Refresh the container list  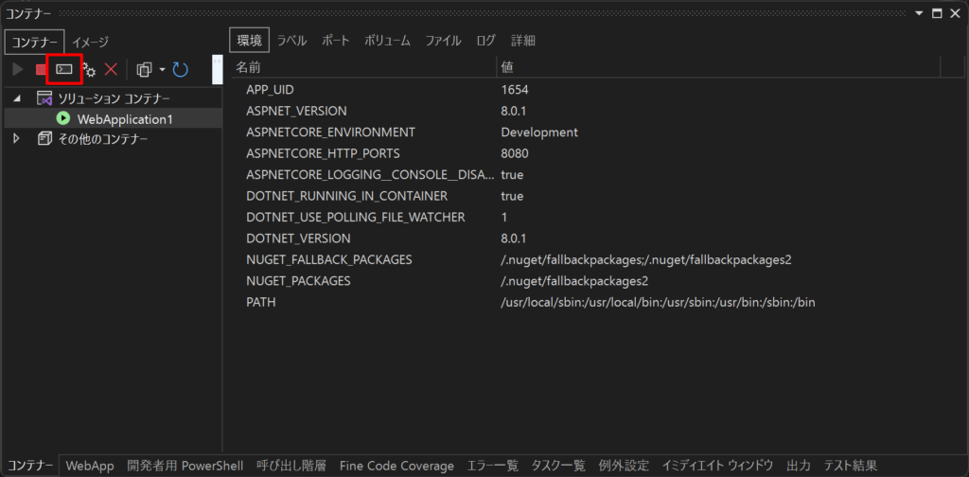(x=180, y=70)
